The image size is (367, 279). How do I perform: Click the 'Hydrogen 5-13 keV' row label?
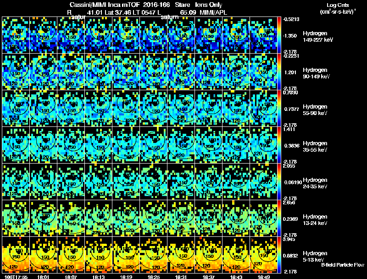click(x=315, y=257)
